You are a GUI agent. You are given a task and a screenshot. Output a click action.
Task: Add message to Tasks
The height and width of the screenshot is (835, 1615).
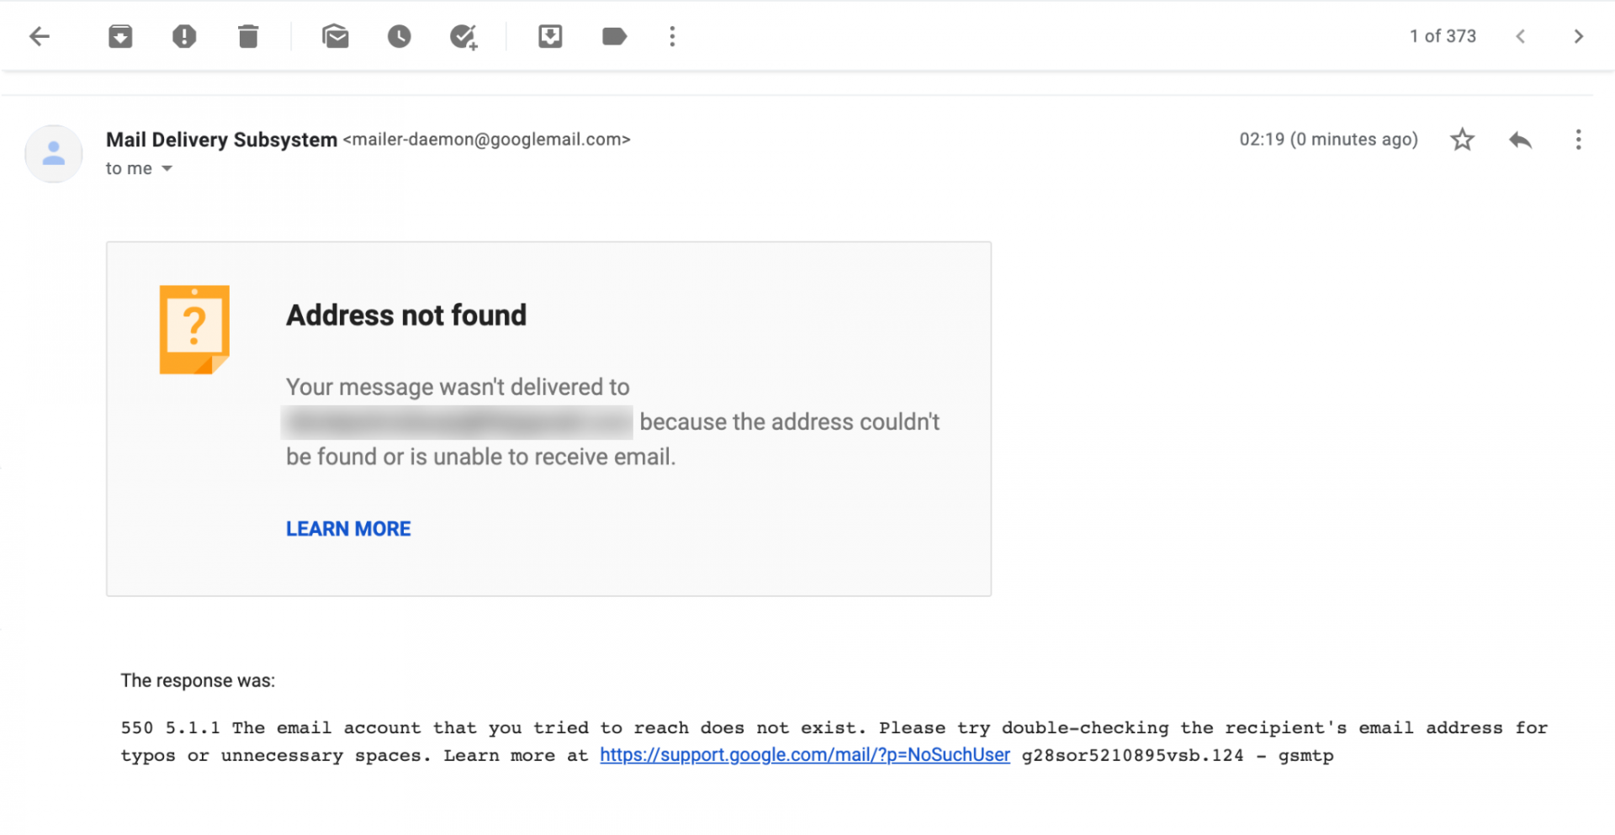(463, 36)
